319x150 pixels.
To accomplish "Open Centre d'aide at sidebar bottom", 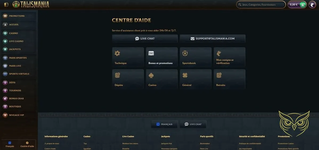I will [x=27, y=144].
